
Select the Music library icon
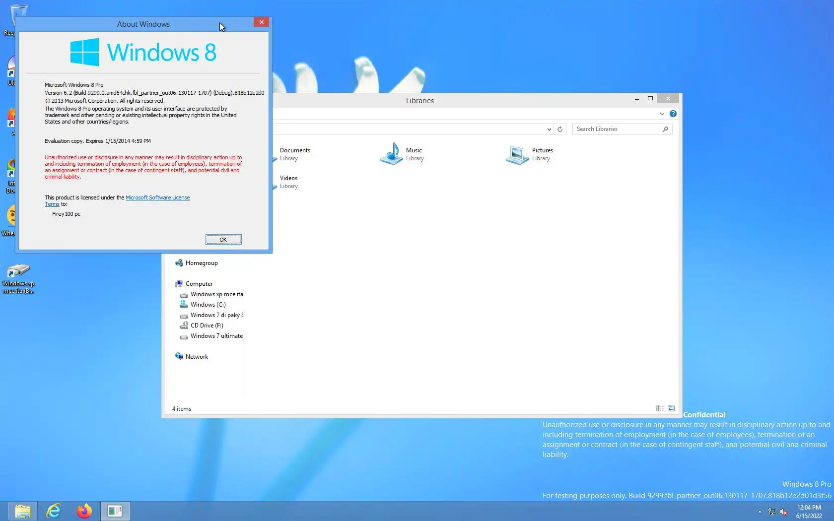391,154
